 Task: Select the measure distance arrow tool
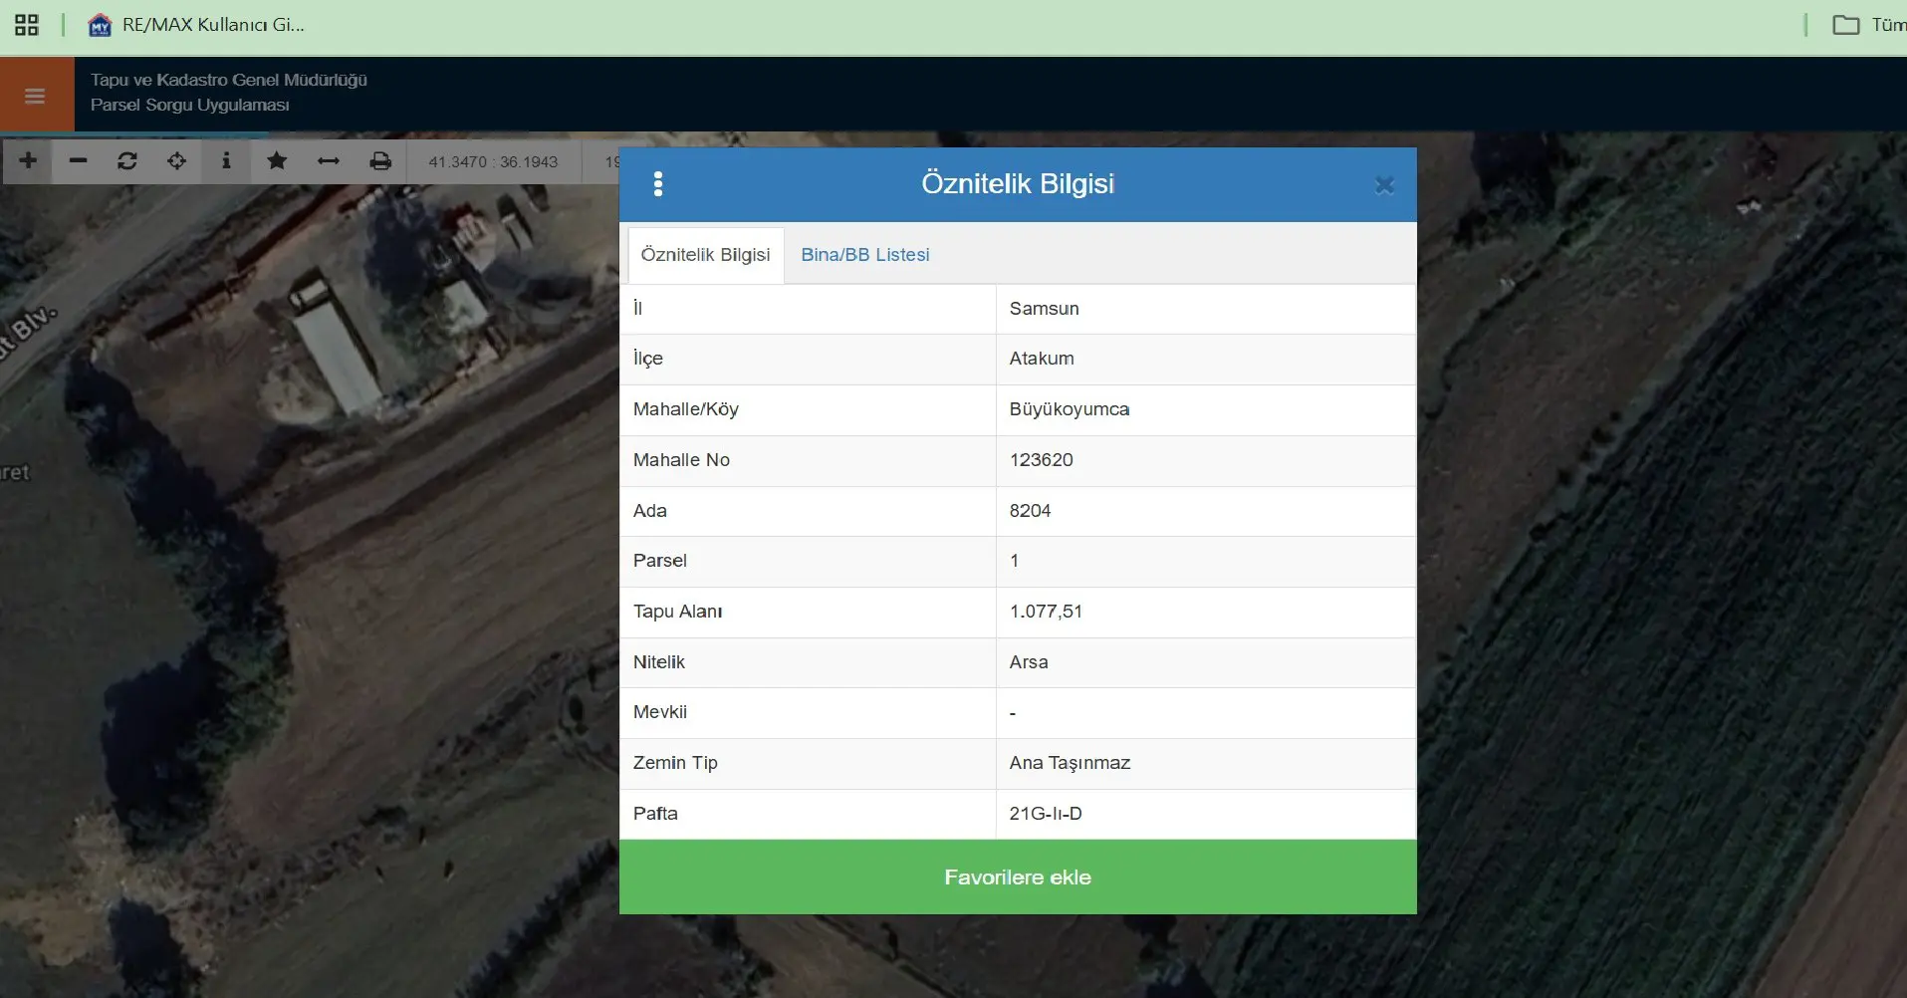[328, 160]
